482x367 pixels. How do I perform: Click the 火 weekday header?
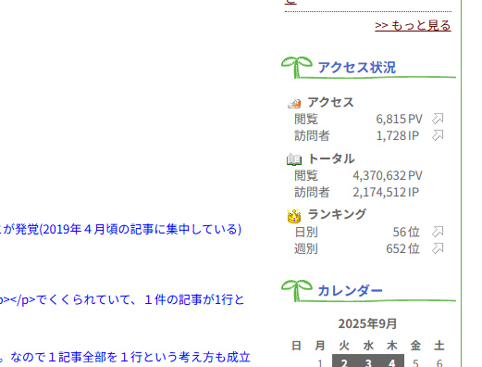[x=344, y=346]
